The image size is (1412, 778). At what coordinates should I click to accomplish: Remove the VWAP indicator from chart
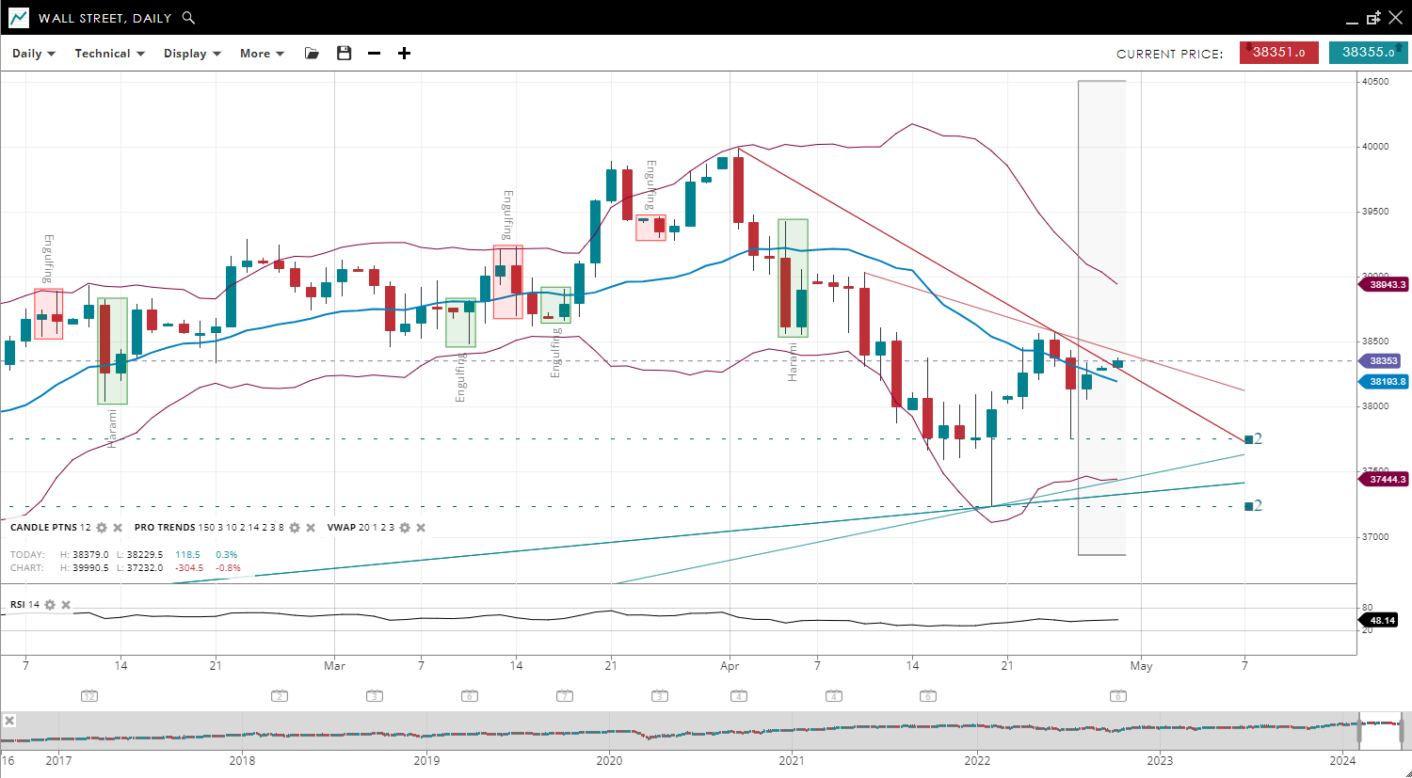click(x=421, y=528)
